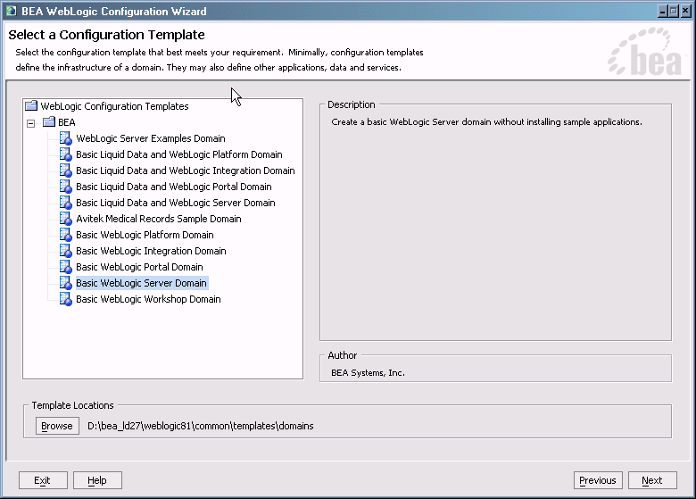The width and height of the screenshot is (696, 499).
Task: Click the WebLogic Configuration Templates root folder icon
Action: pos(31,105)
